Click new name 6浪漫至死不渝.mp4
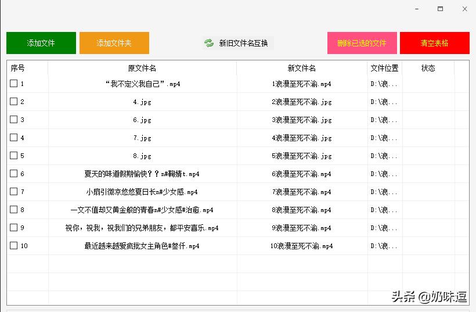Screen dimensions: 476x312 tap(301, 174)
